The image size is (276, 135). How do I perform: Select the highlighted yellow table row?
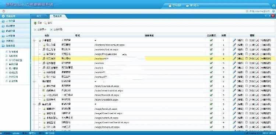point(153,58)
